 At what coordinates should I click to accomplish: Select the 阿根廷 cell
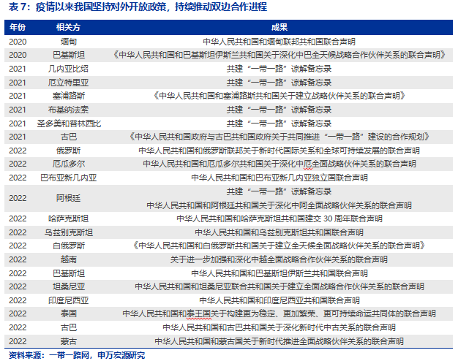(x=69, y=199)
